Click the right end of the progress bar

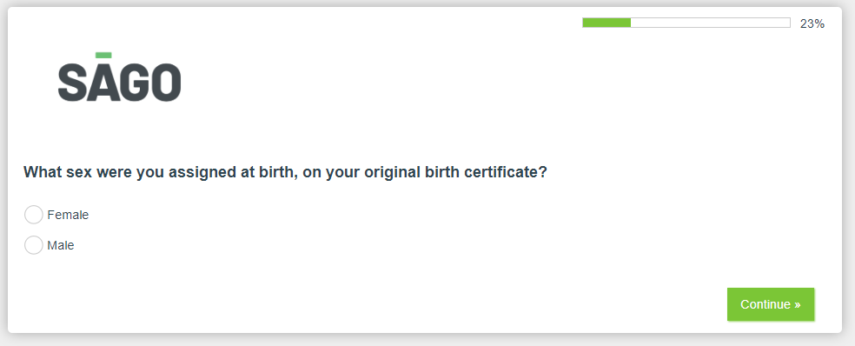788,23
